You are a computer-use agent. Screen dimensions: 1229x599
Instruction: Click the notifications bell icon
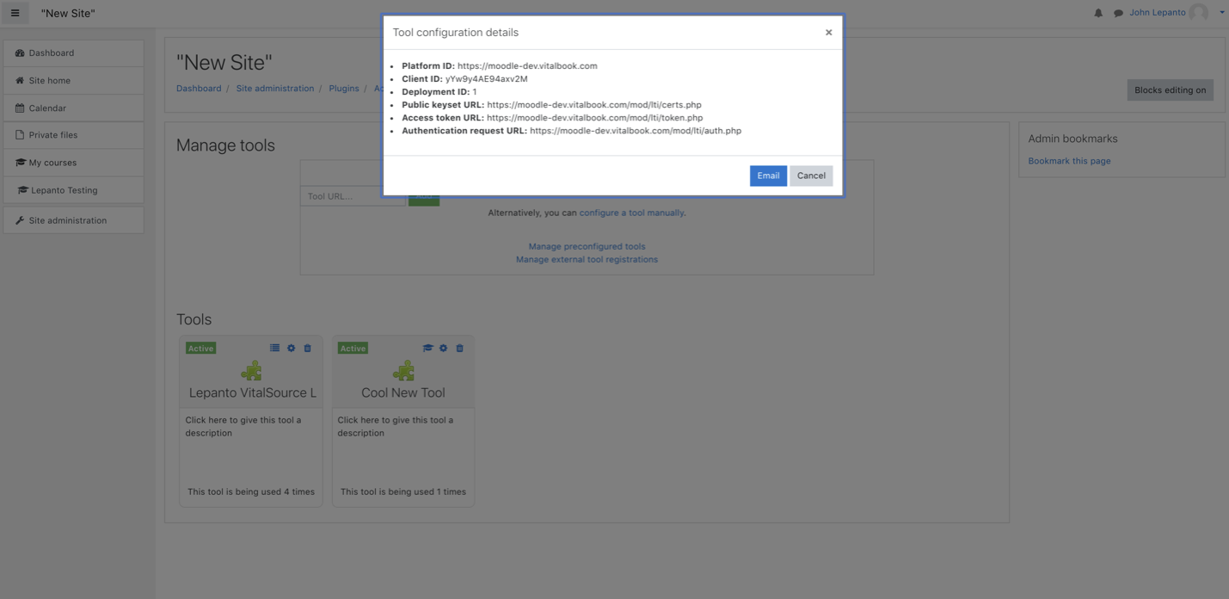coord(1098,13)
